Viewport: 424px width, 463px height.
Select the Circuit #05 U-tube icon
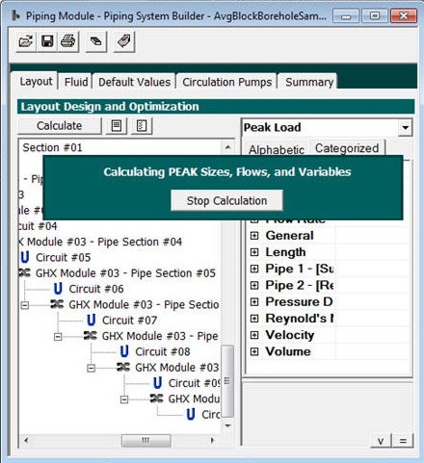(25, 257)
